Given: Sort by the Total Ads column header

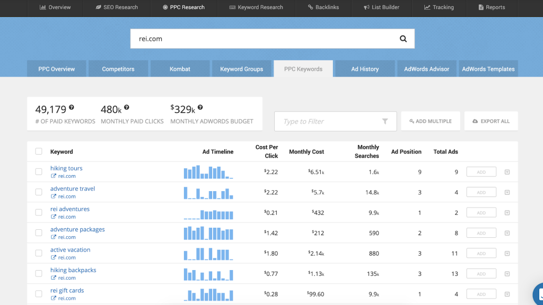Looking at the screenshot, I should coord(445,151).
